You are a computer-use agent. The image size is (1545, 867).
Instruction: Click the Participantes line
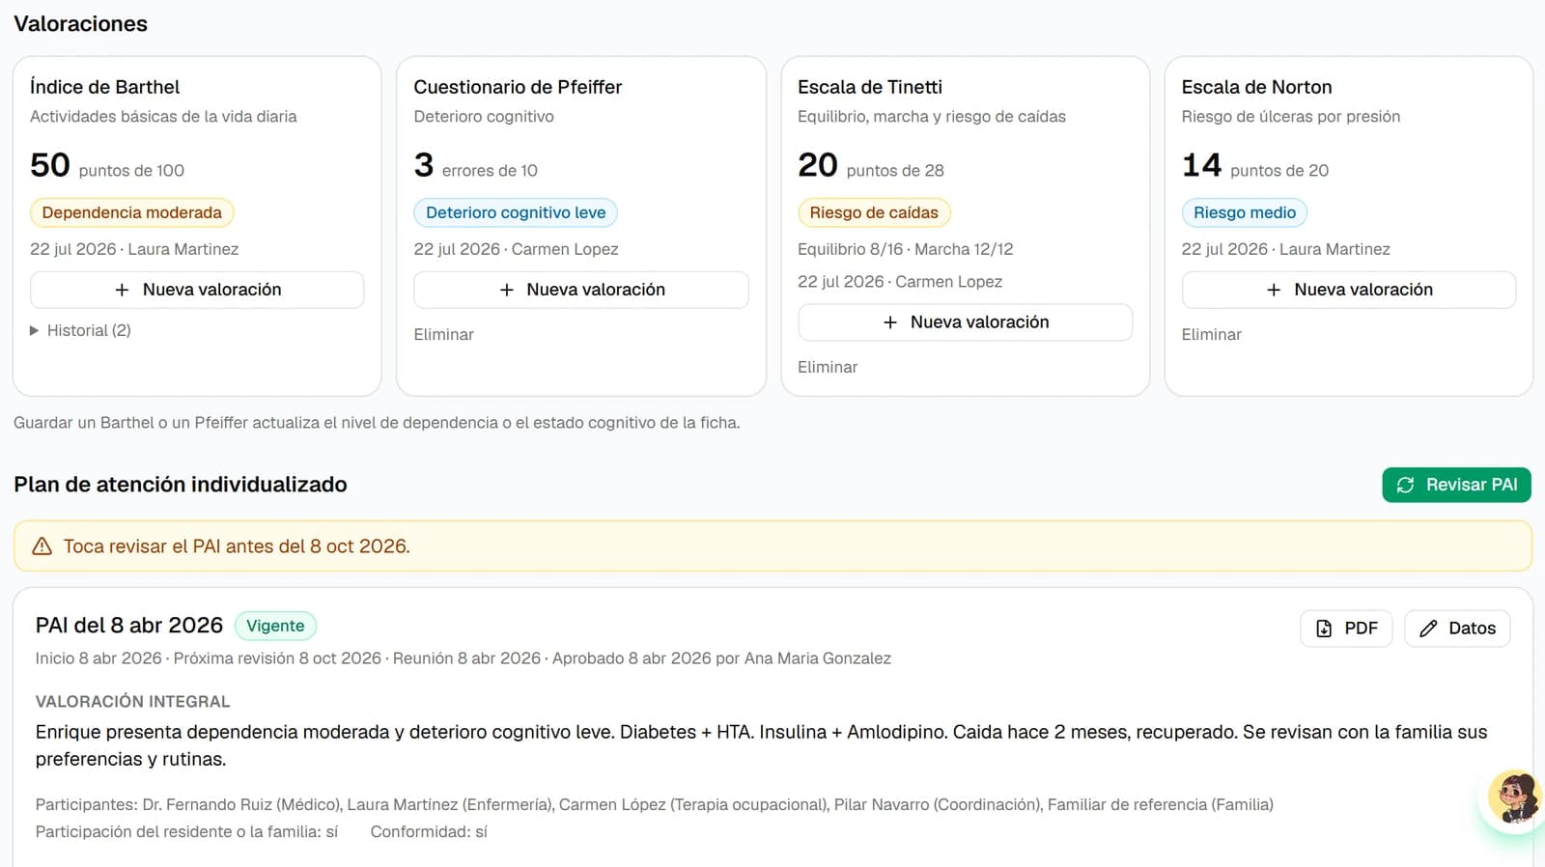[655, 804]
